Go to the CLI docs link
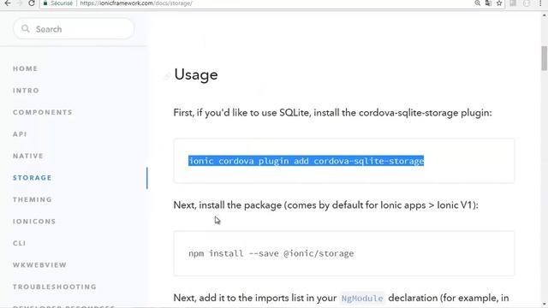The image size is (548, 308). point(19,243)
